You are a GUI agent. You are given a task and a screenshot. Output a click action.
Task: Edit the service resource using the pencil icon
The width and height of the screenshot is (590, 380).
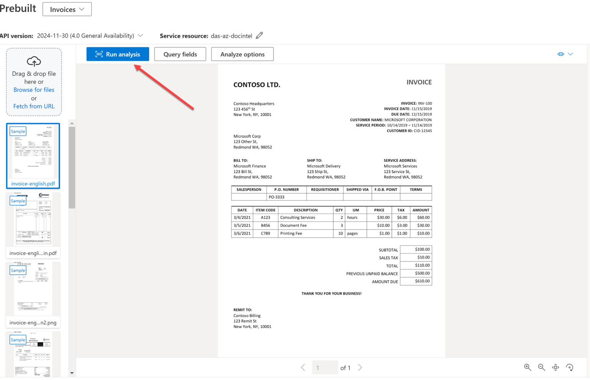pos(259,35)
